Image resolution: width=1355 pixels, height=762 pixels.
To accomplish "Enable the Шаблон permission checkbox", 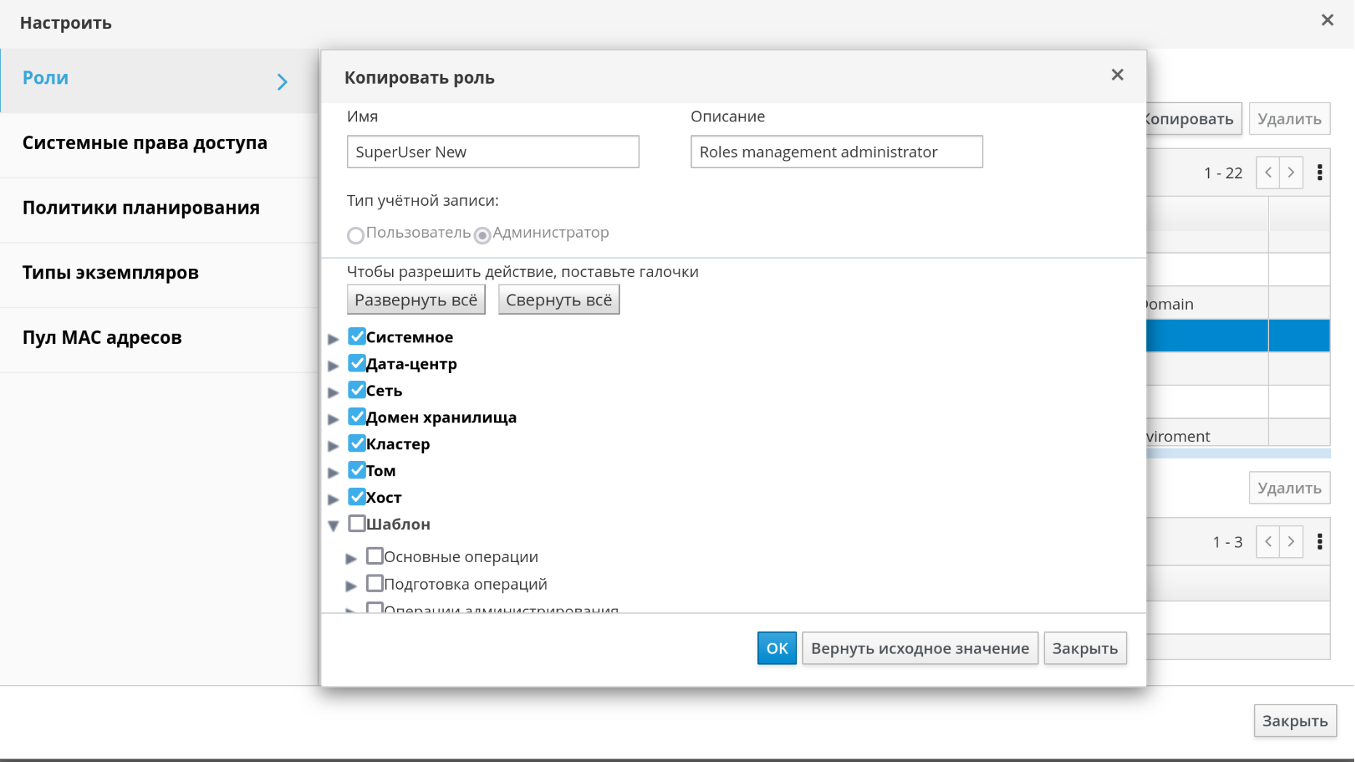I will [x=356, y=524].
